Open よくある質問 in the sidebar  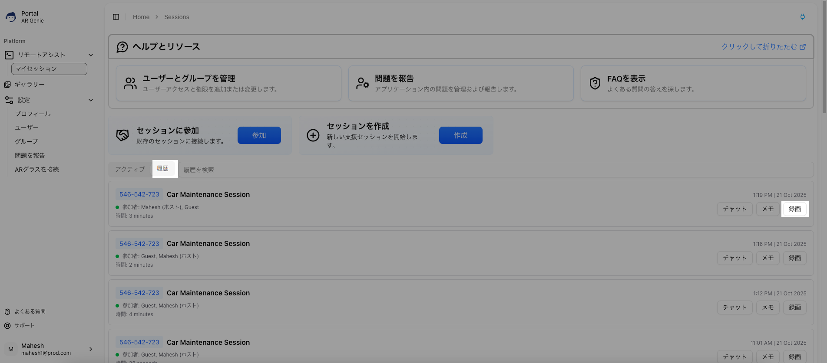pyautogui.click(x=30, y=311)
